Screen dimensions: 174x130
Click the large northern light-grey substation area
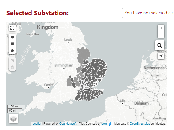coord(84,55)
